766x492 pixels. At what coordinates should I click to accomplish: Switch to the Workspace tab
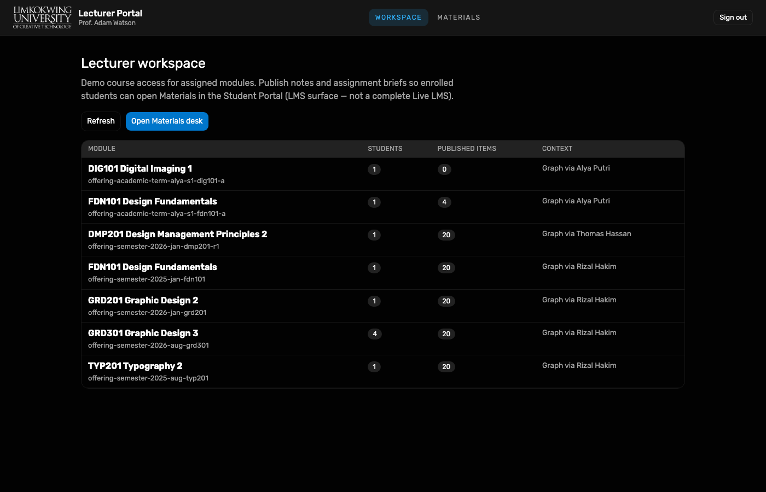[398, 17]
